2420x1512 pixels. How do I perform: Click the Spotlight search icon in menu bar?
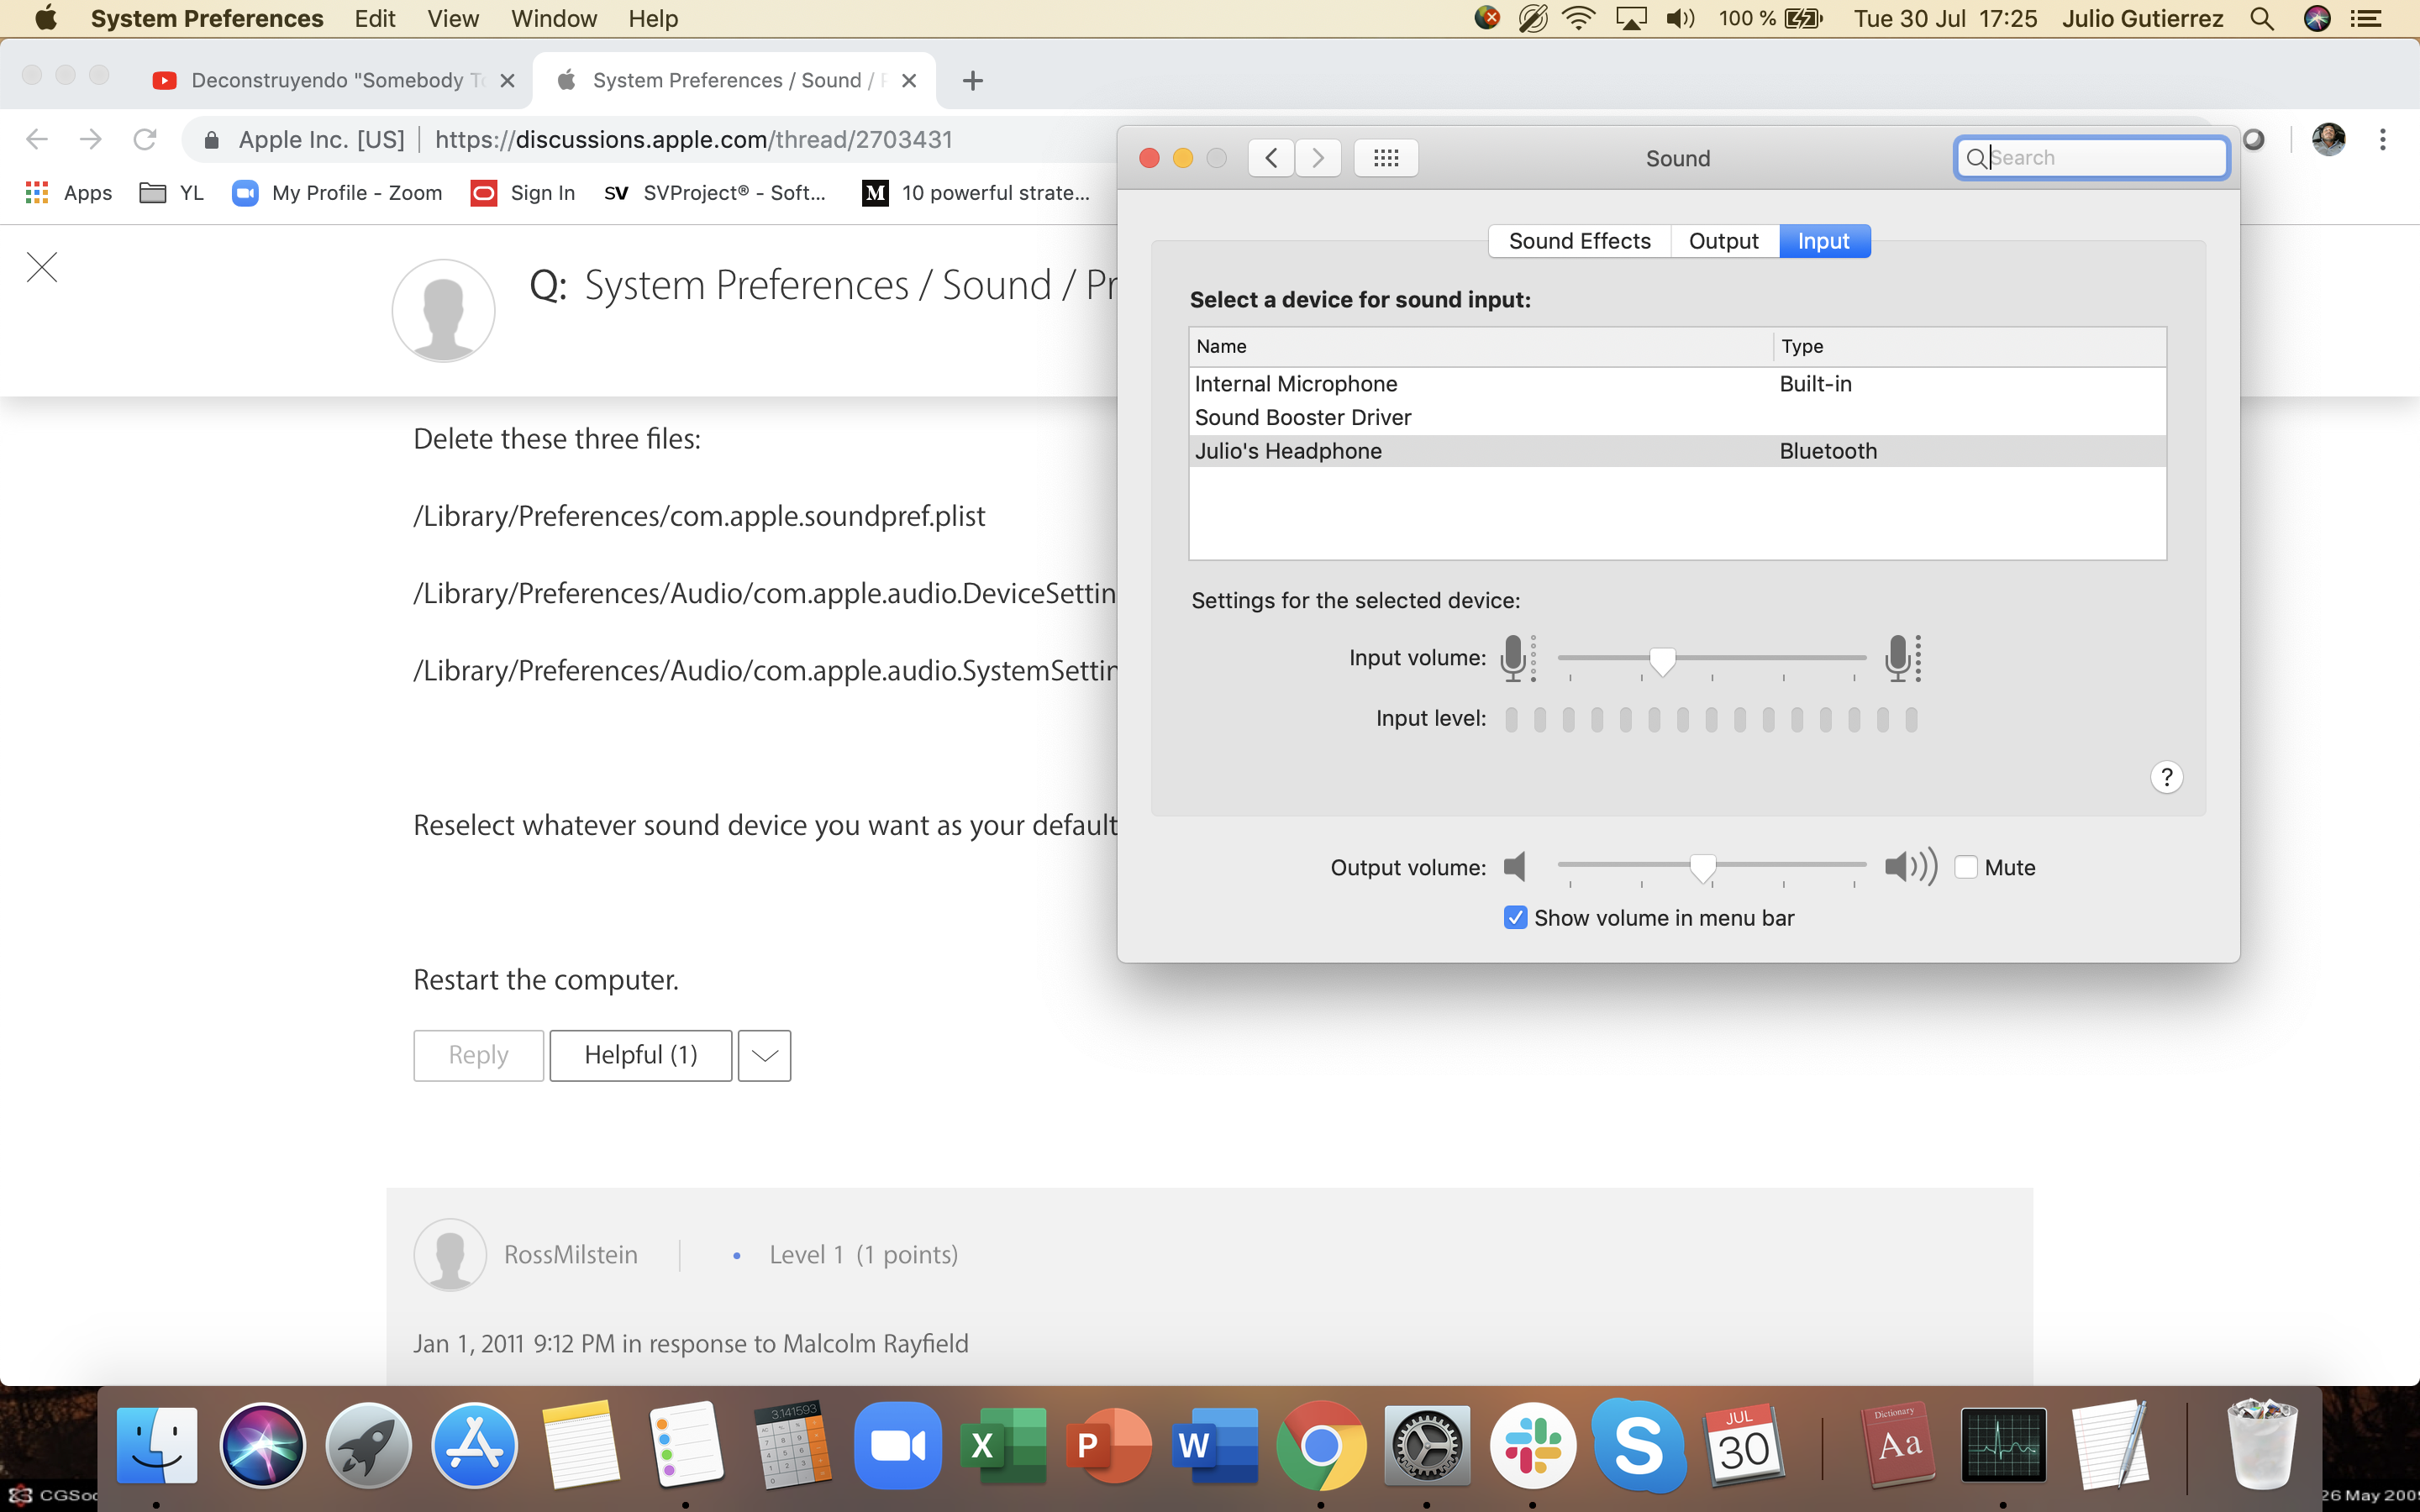(x=2262, y=19)
